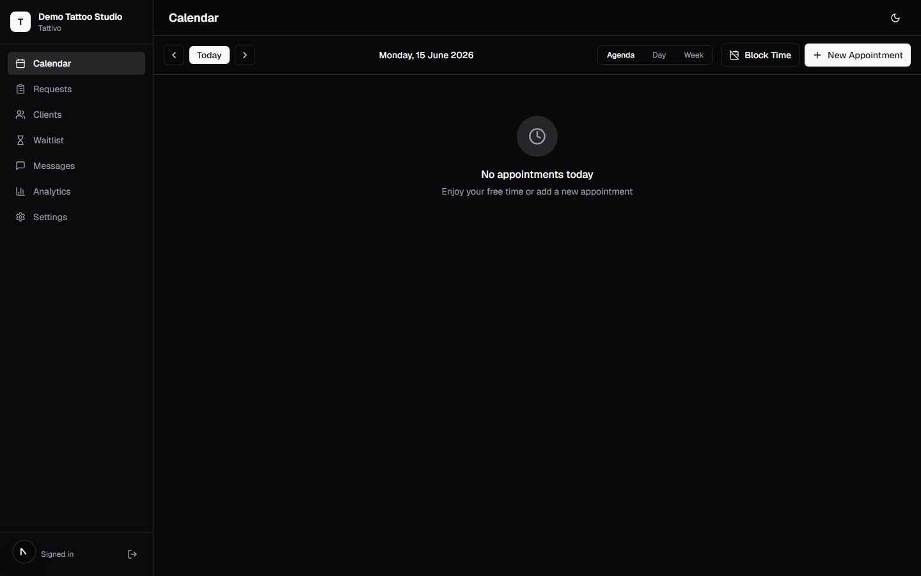Click 'Enjoy your free time' message text
921x576 pixels.
537,191
